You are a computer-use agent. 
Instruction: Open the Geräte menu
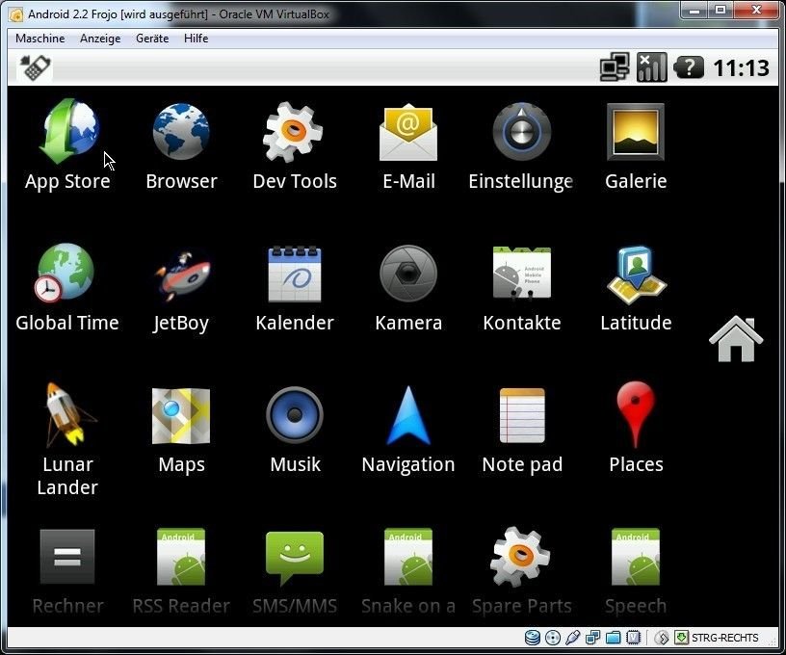pyautogui.click(x=152, y=39)
